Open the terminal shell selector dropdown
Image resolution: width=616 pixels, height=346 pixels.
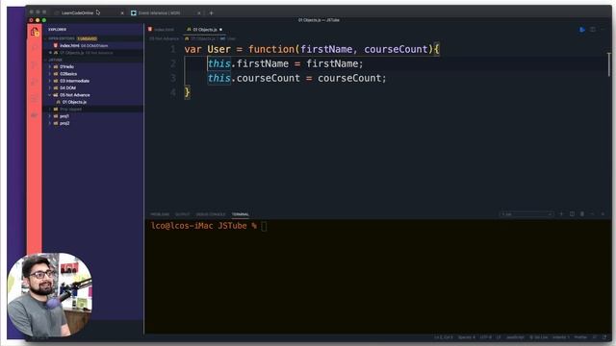coord(526,214)
